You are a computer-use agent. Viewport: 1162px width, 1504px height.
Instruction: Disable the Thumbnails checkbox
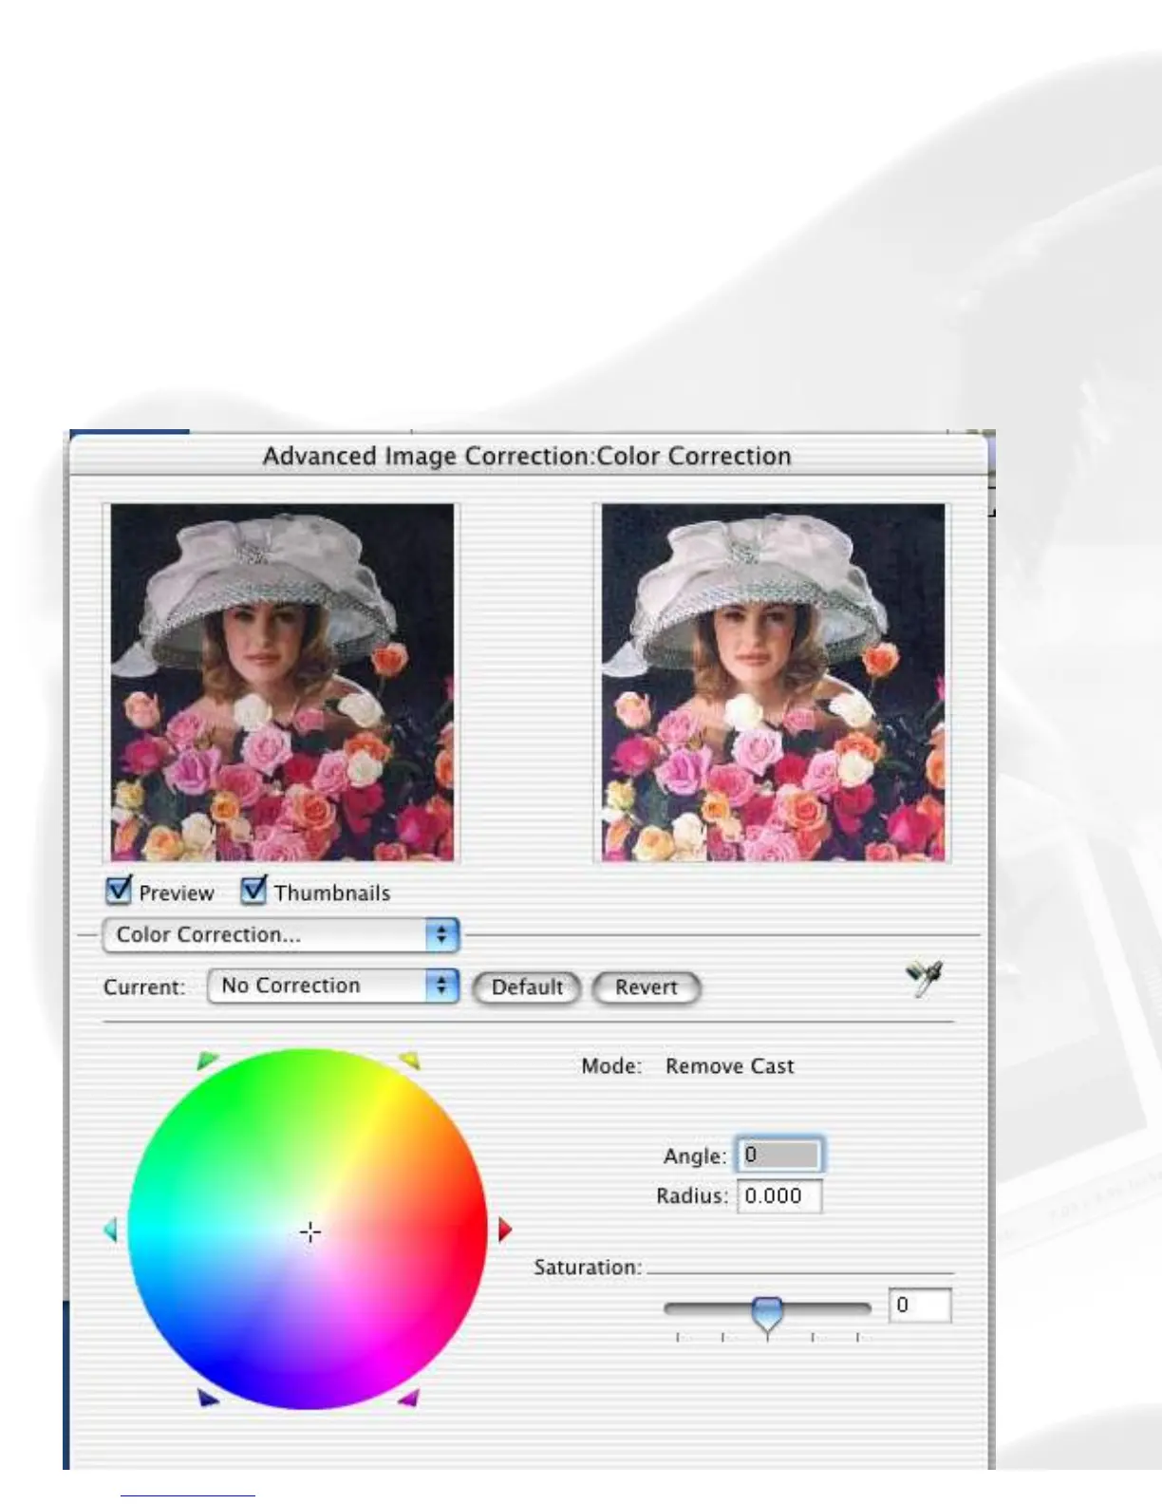[x=253, y=890]
